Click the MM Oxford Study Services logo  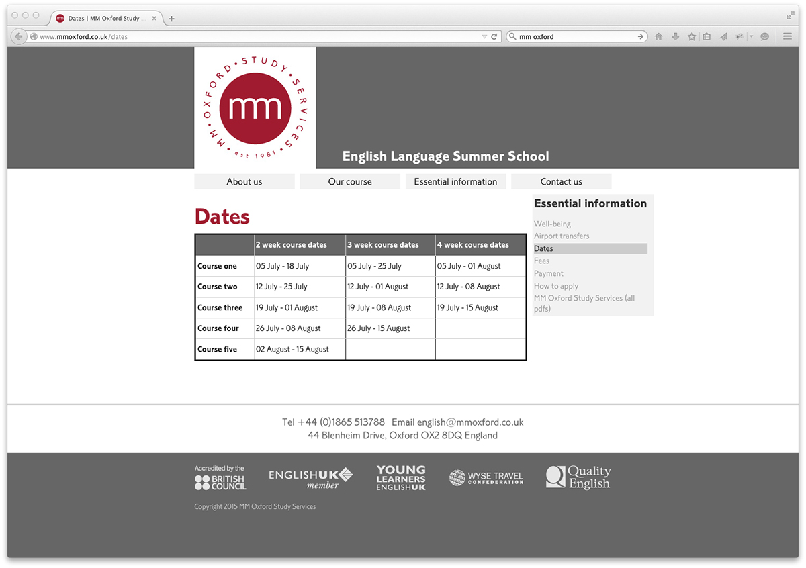point(255,107)
